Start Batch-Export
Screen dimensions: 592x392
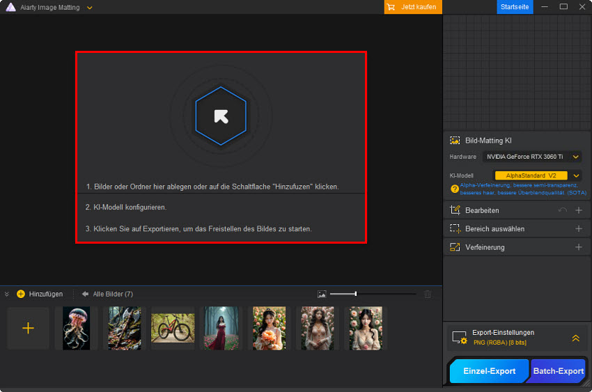point(558,371)
